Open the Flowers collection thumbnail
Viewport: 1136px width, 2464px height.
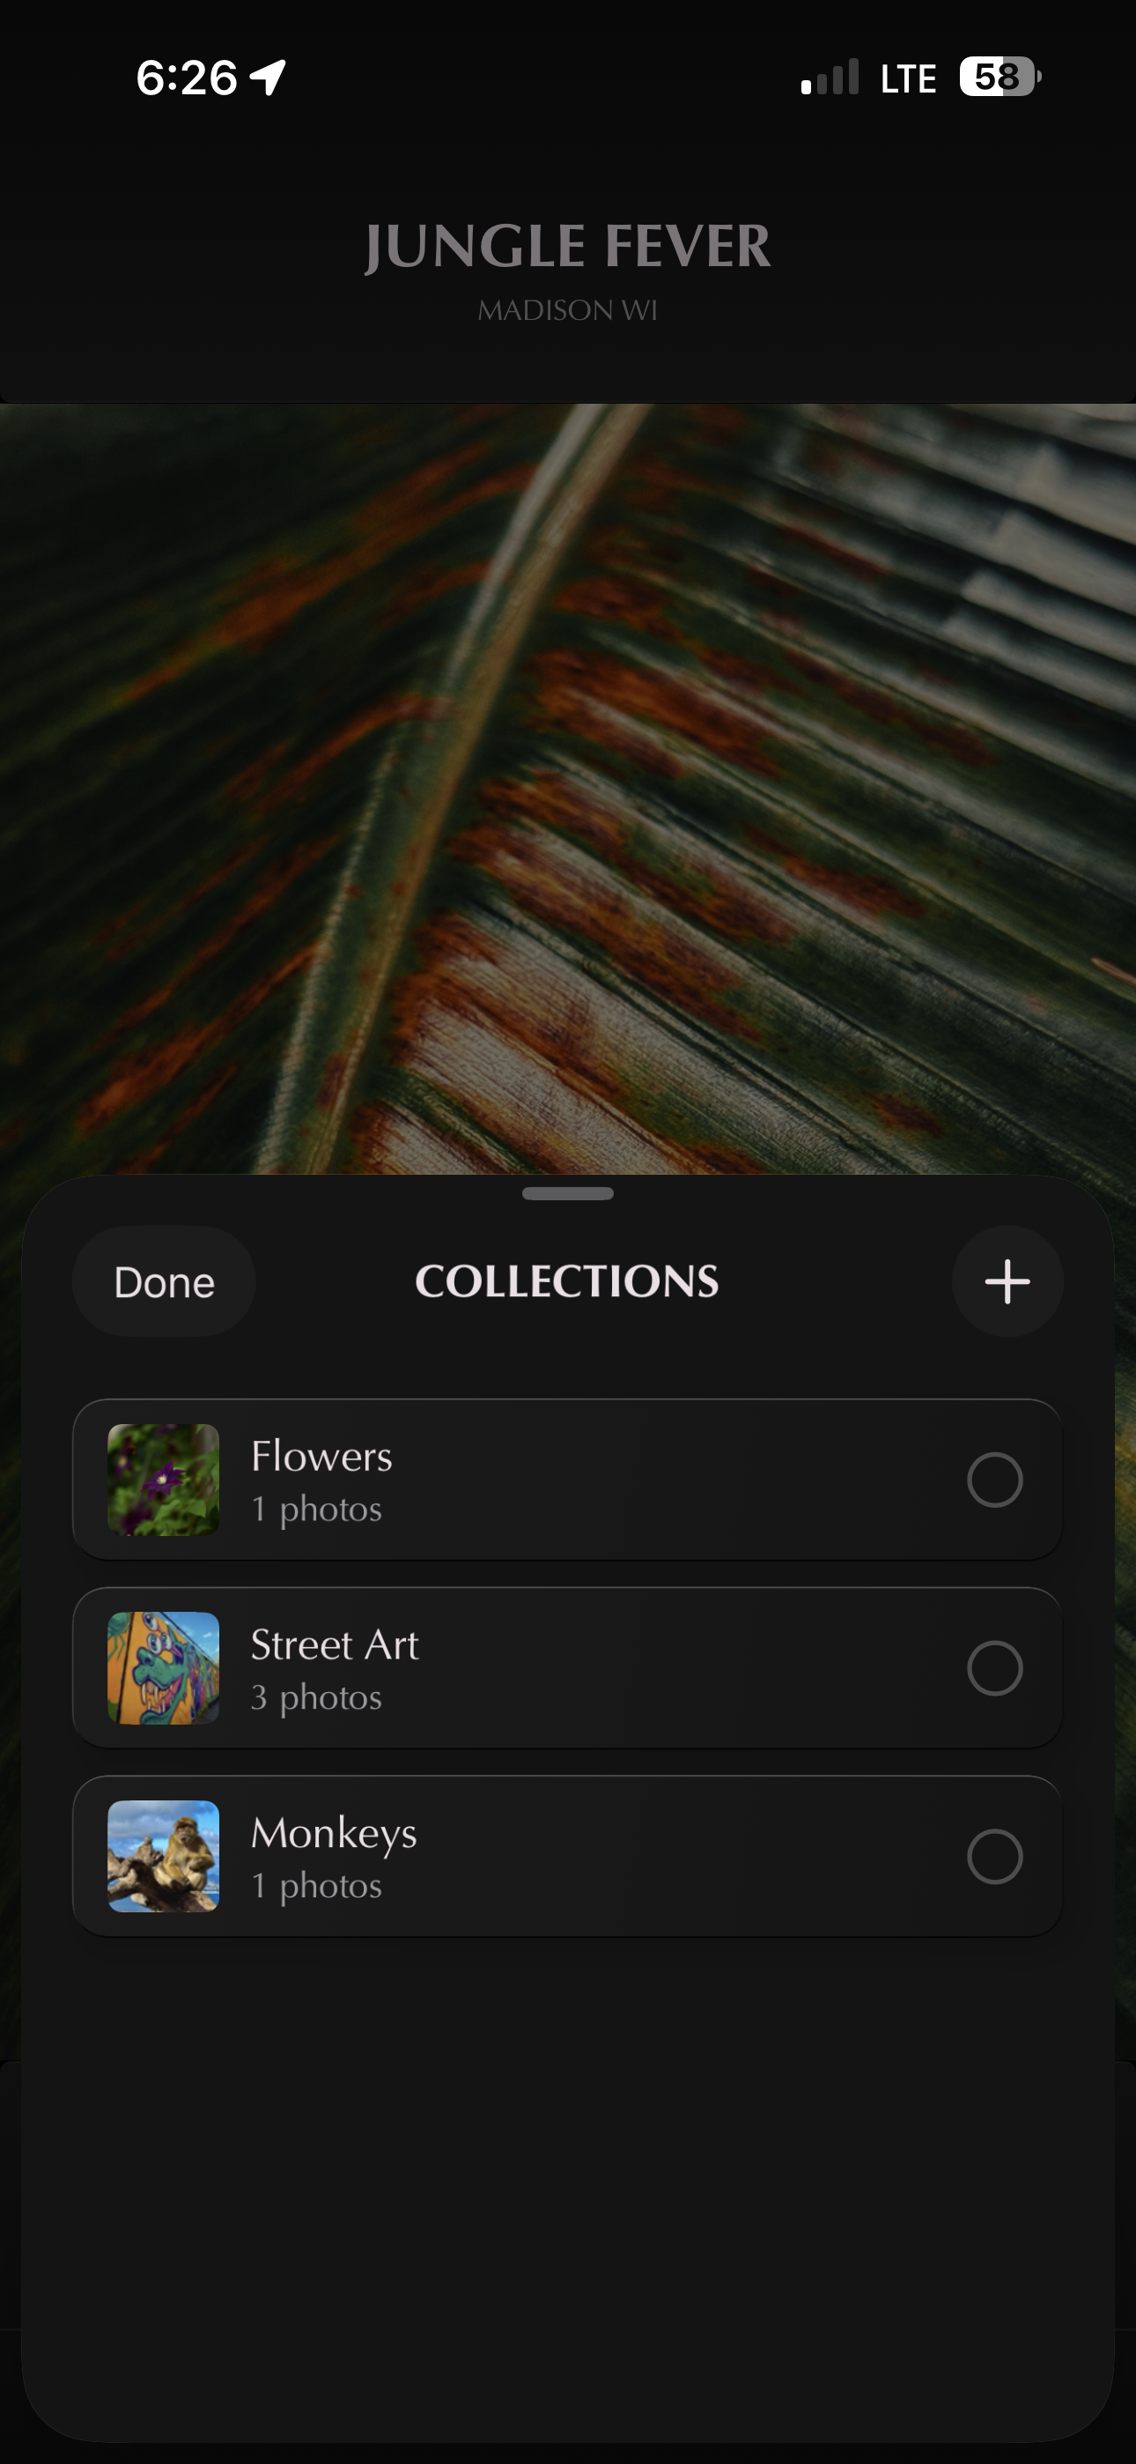pyautogui.click(x=164, y=1480)
